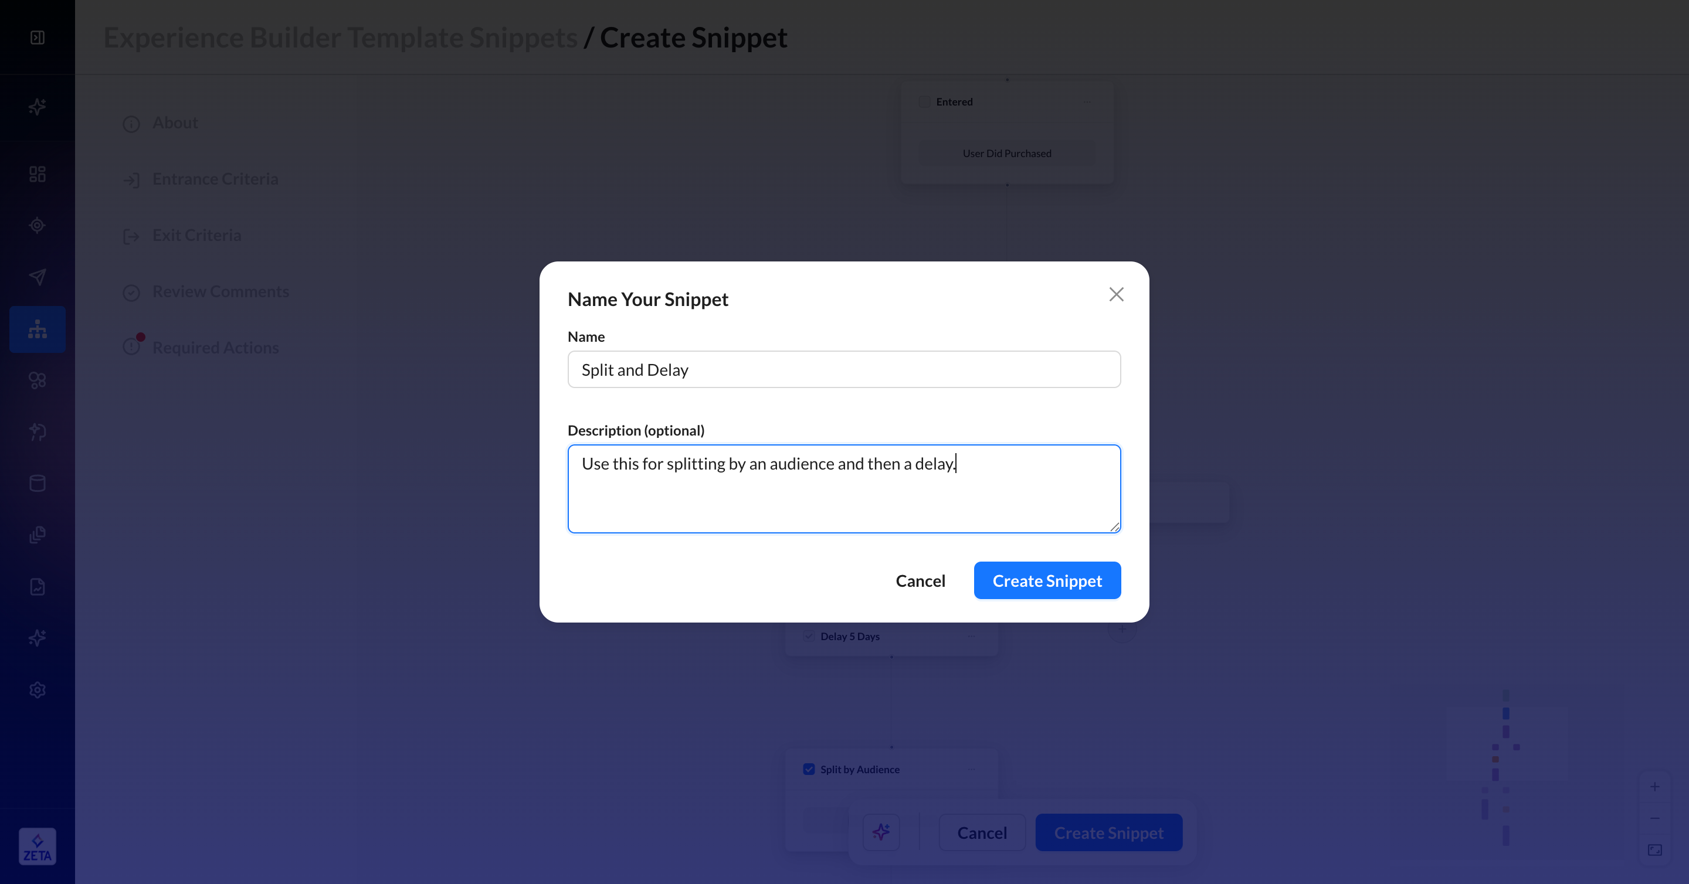Close the Name Your Snippet dialog
The image size is (1689, 884).
pos(1116,294)
